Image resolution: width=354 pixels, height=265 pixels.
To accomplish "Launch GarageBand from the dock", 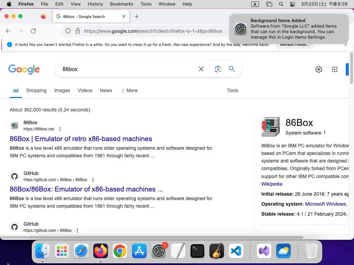I will [x=217, y=251].
